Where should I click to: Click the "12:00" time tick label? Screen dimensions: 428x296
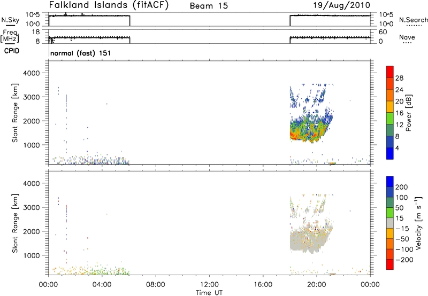209,285
